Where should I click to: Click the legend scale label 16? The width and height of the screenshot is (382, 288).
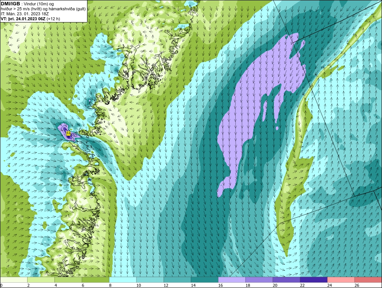[220, 285]
